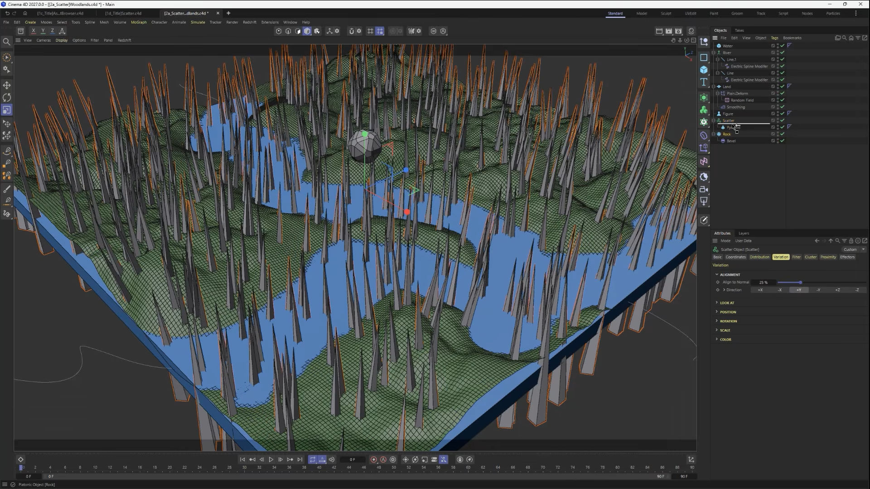Activate the Scale tool in left toolbar

(7, 110)
